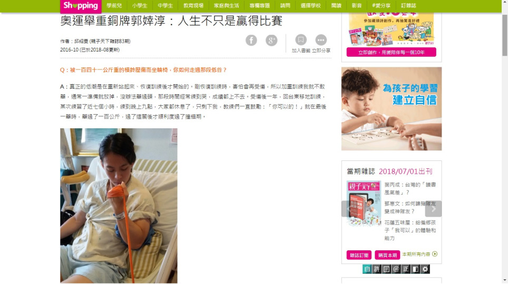Click the @ icon in IME toolbar
The image size is (508, 284).
click(396, 269)
